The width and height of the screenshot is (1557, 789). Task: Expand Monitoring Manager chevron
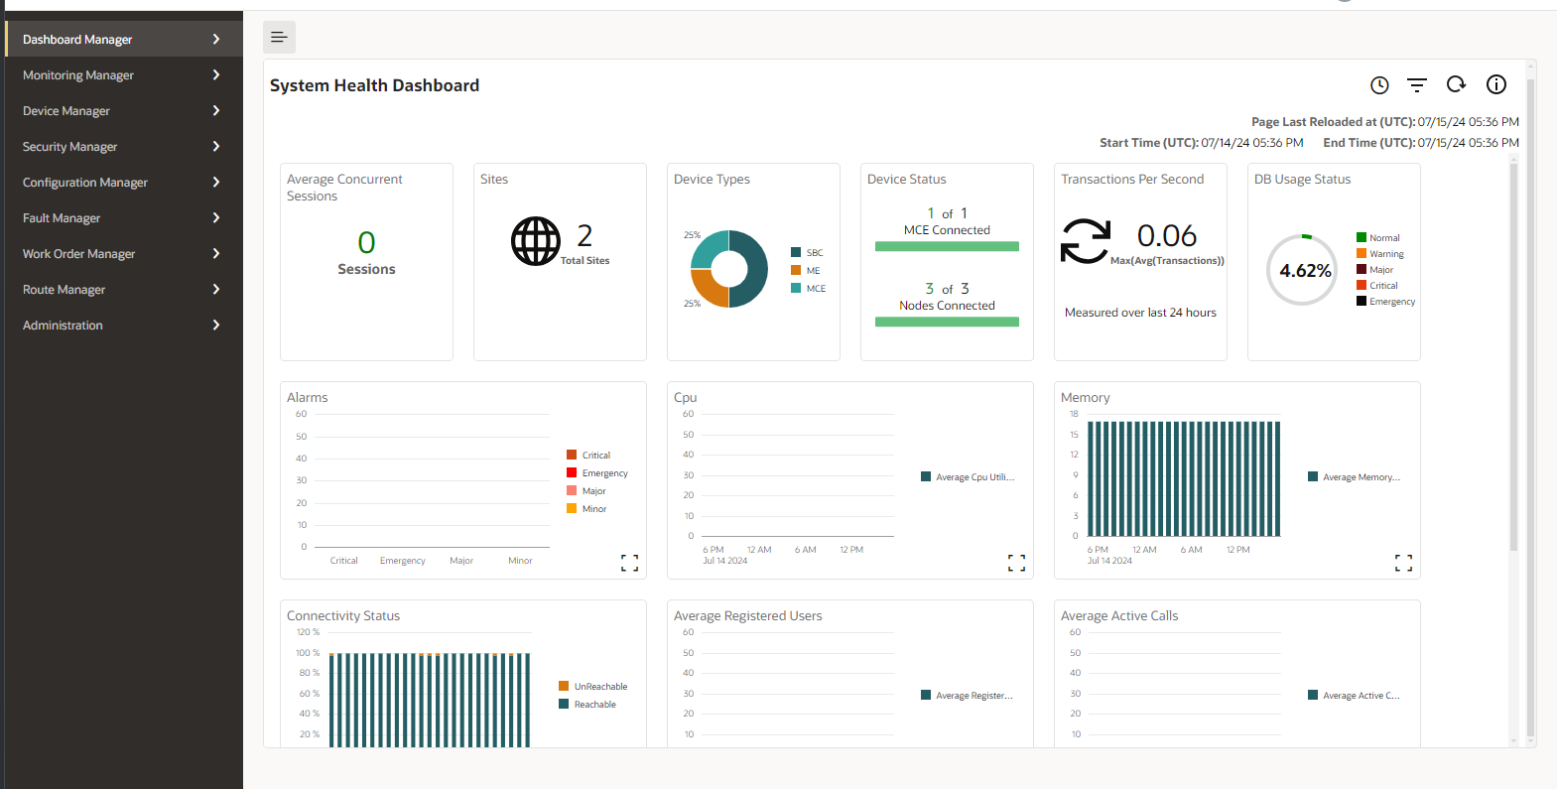(216, 74)
